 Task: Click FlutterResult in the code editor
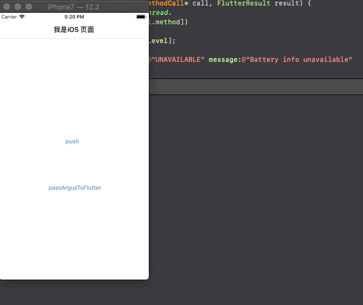(x=243, y=3)
